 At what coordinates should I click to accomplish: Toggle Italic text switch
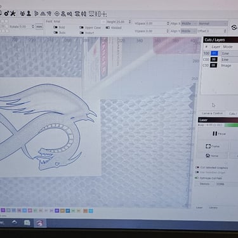55,32
